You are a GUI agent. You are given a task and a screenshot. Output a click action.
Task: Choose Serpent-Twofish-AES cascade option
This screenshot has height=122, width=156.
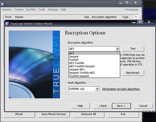click(x=94, y=73)
